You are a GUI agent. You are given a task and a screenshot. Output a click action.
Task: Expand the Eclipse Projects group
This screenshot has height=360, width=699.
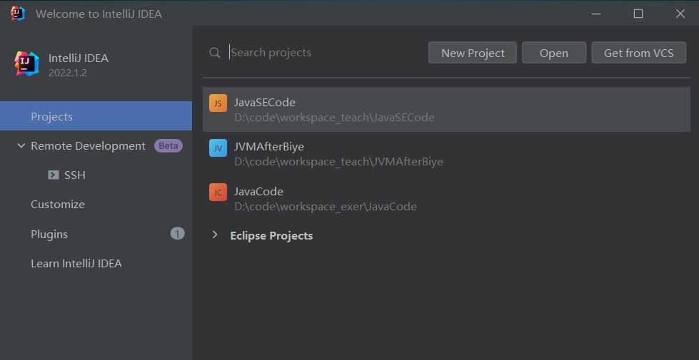click(215, 235)
